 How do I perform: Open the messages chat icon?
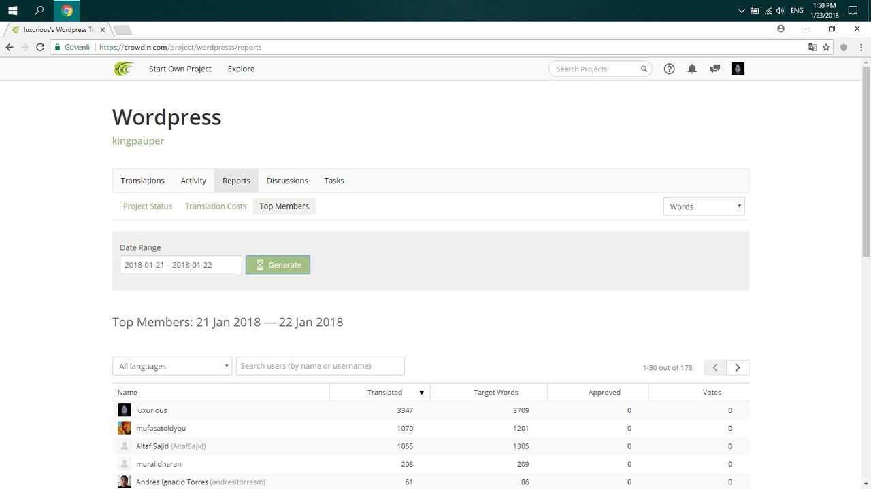(714, 69)
